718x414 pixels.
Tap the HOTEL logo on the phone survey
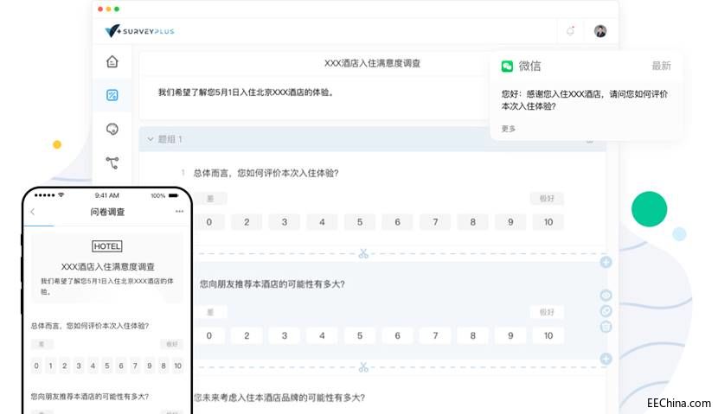pyautogui.click(x=107, y=246)
